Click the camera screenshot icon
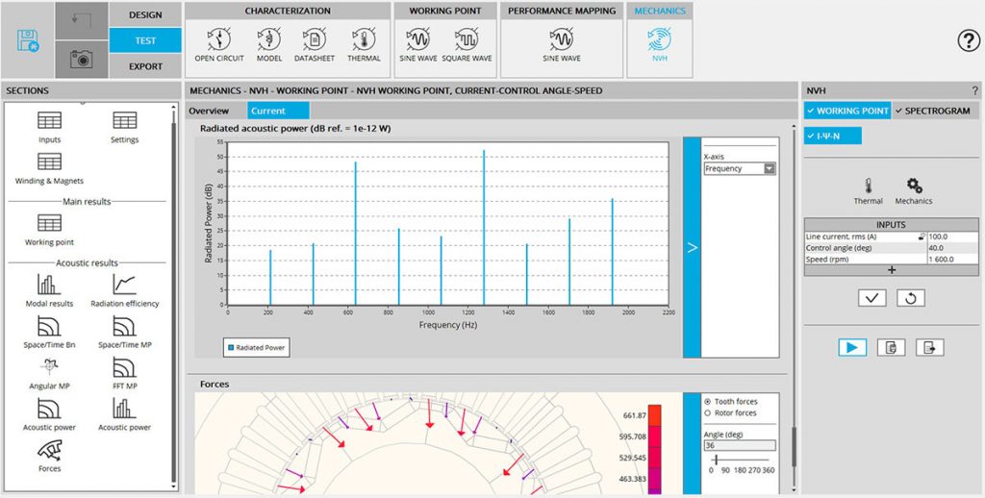The image size is (985, 498). tap(82, 60)
